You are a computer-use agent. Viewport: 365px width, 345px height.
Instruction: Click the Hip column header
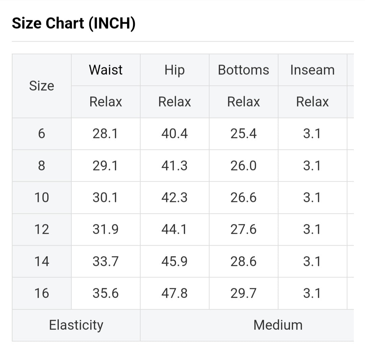[175, 70]
